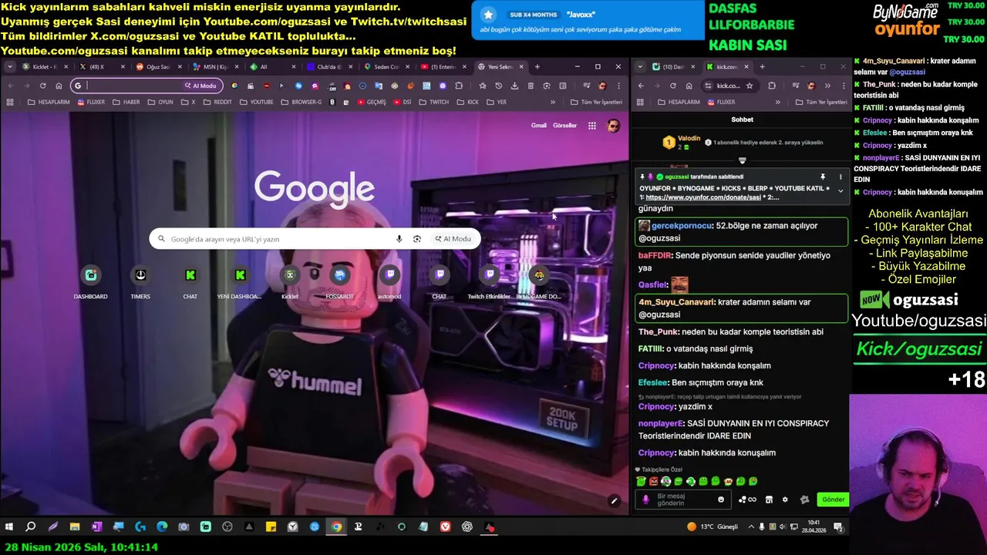The height and width of the screenshot is (555, 987).
Task: Toggle the purple voice message microphone in Kick chat
Action: (646, 499)
